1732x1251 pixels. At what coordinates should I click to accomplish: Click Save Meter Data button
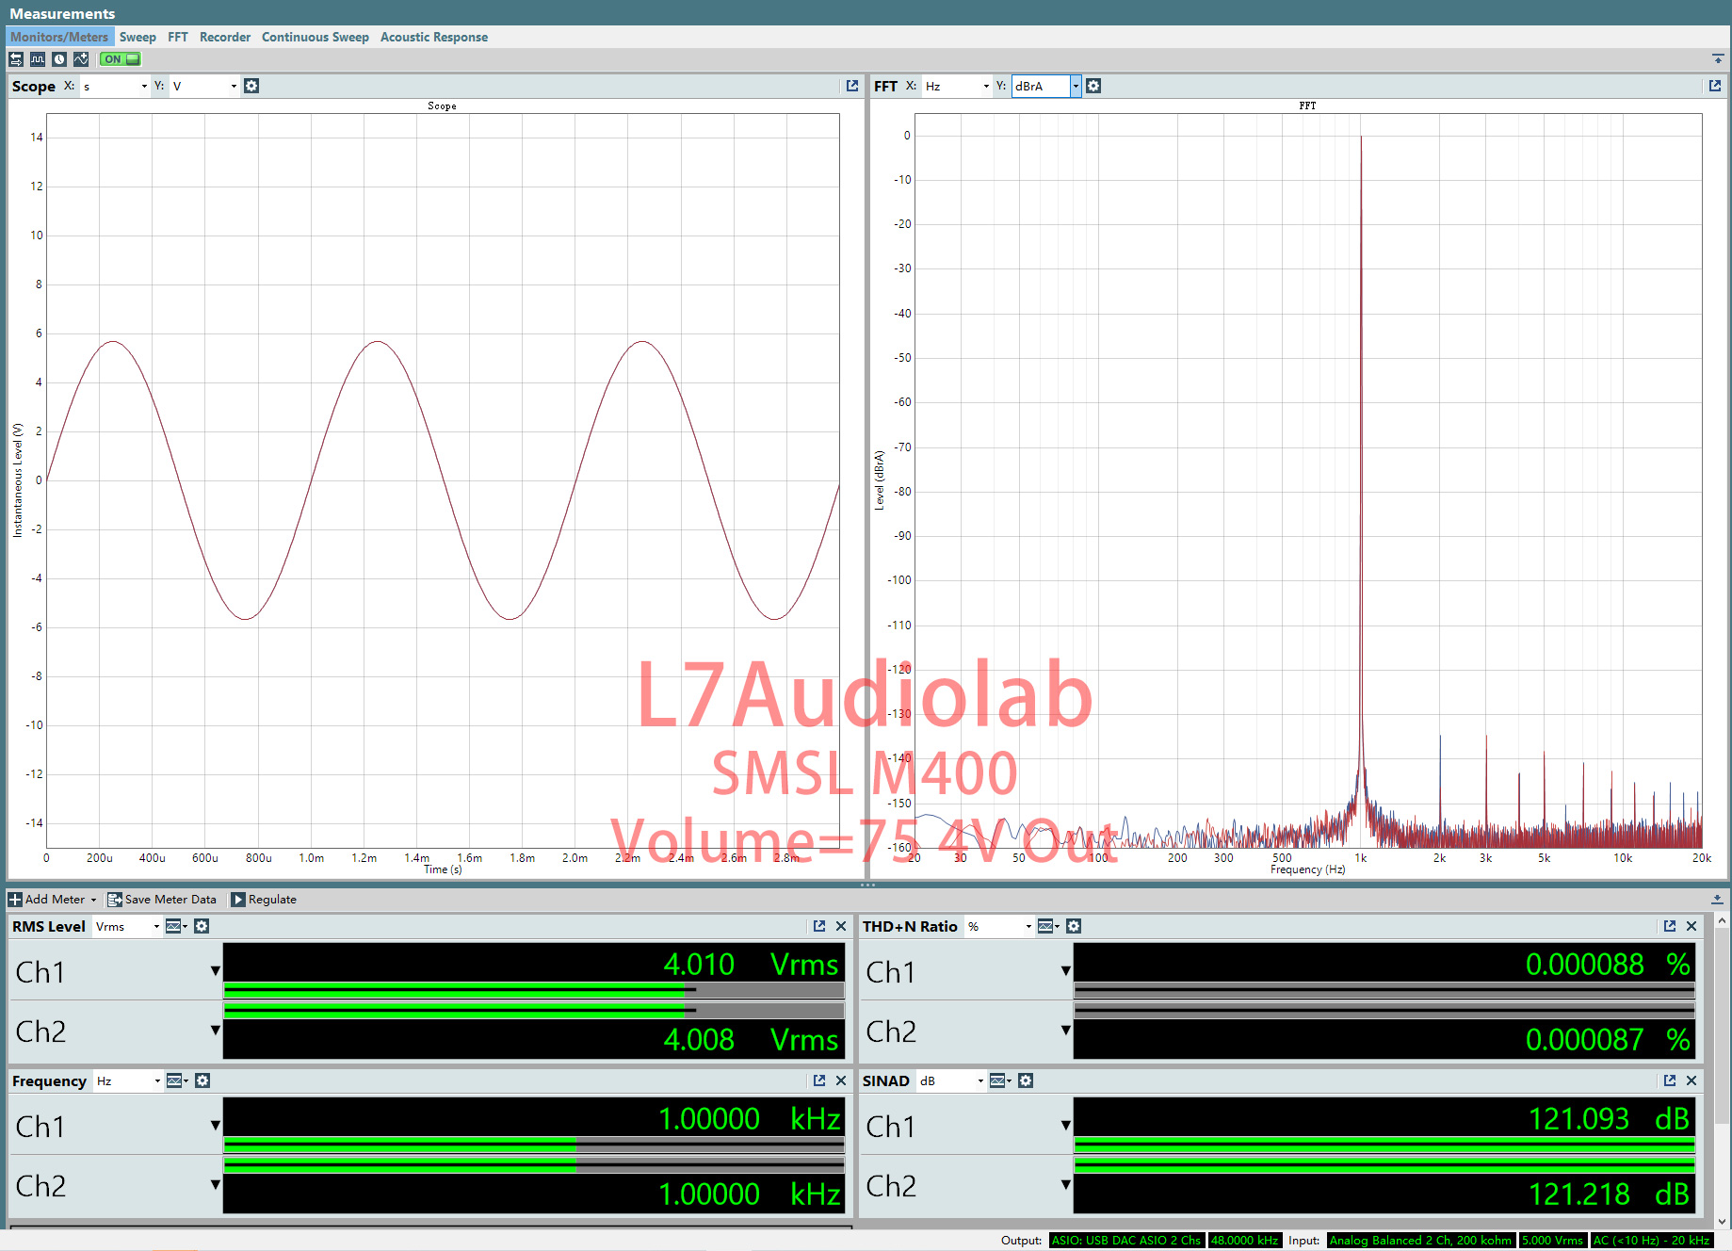click(x=162, y=899)
